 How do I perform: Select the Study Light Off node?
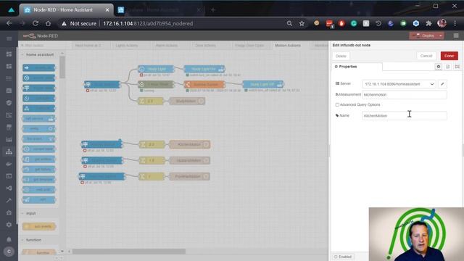click(262, 84)
